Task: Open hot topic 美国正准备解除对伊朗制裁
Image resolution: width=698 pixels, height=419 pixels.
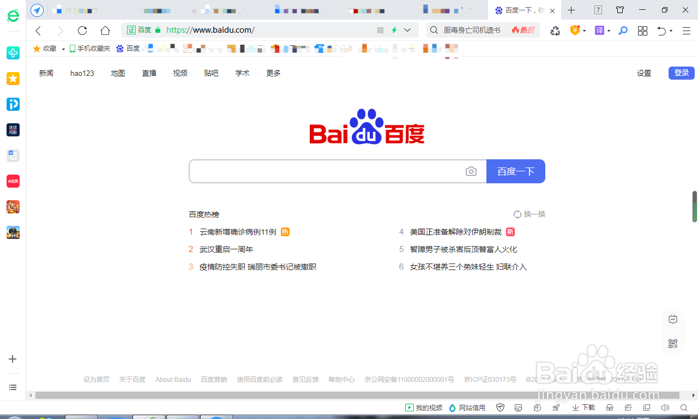Action: pyautogui.click(x=456, y=232)
